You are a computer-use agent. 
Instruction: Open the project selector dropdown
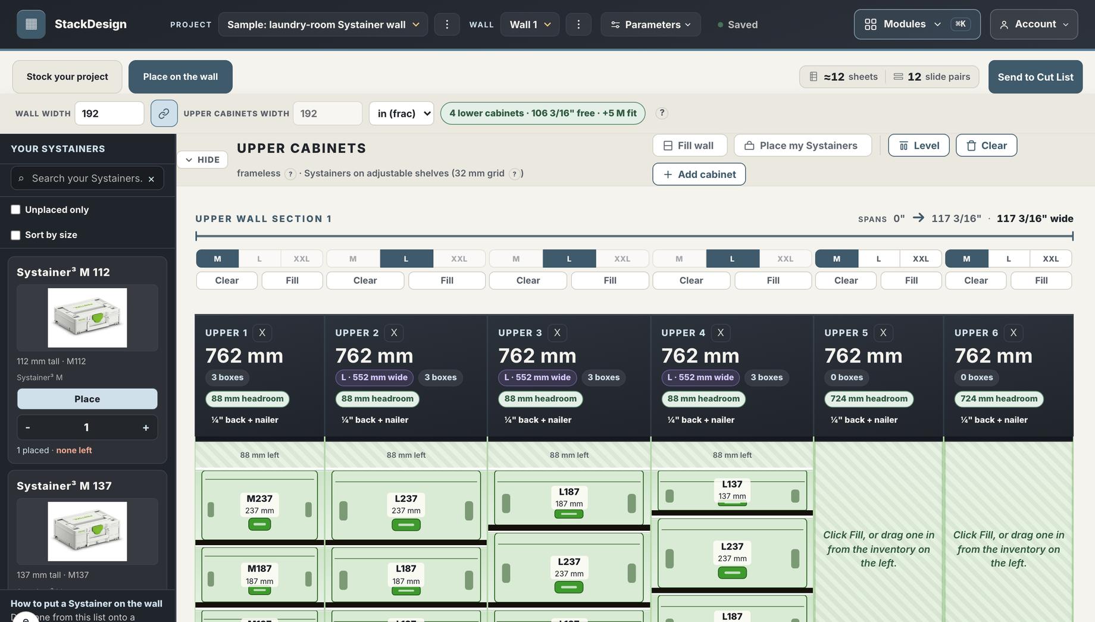point(323,24)
